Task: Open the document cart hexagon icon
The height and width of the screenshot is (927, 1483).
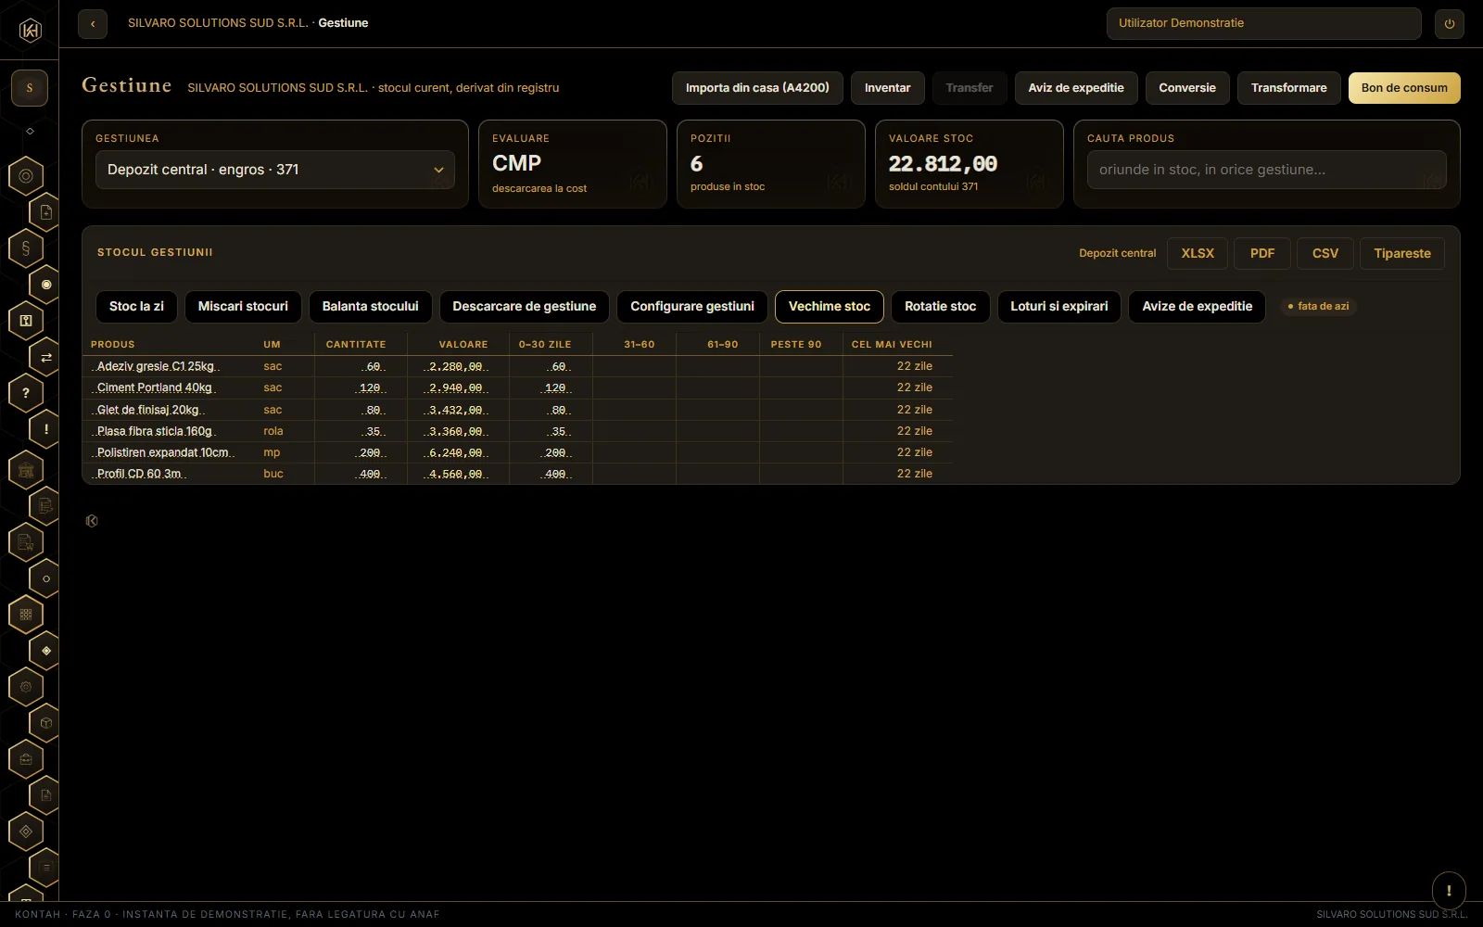Action: 26,542
